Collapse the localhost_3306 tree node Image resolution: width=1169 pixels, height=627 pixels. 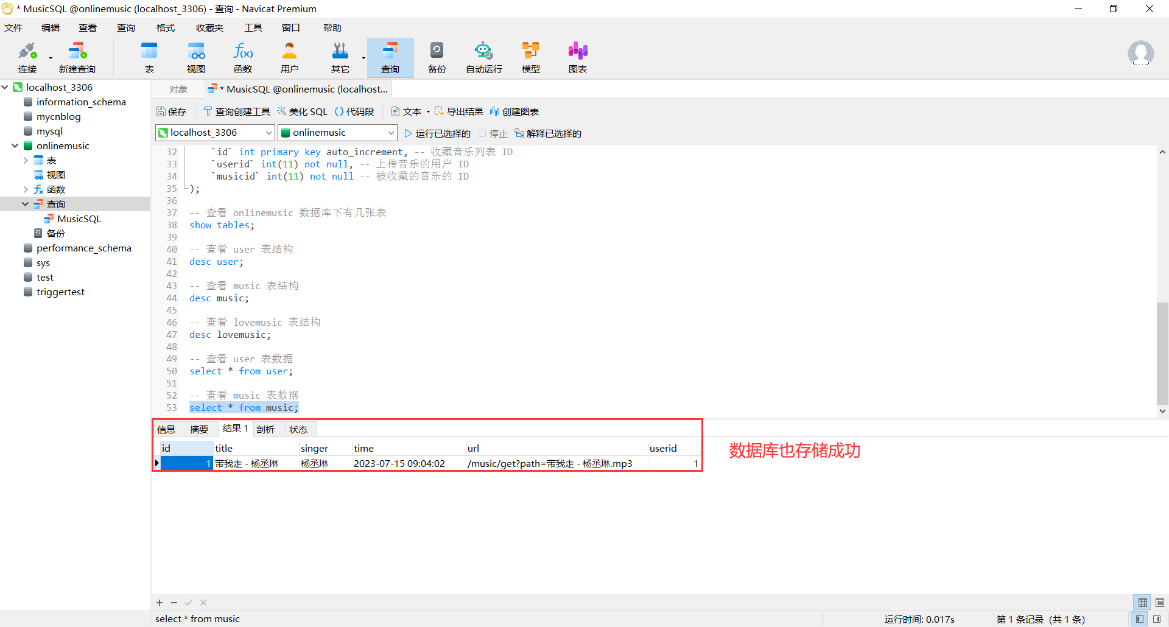click(x=5, y=87)
